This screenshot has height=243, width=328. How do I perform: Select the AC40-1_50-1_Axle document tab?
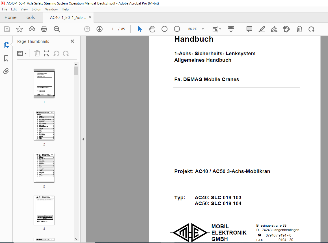[x=68, y=17]
